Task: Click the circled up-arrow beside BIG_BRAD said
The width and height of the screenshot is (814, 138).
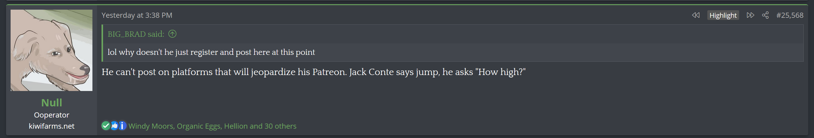Action: click(172, 34)
